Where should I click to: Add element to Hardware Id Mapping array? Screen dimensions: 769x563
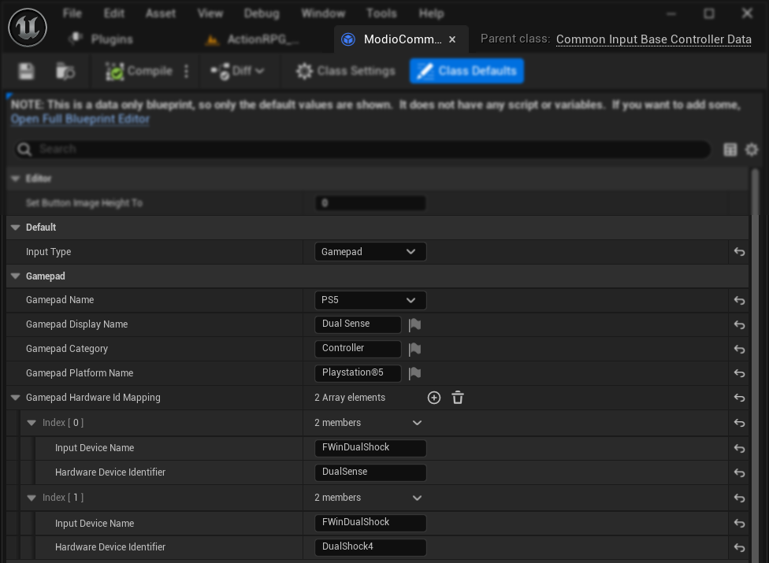[x=434, y=398]
